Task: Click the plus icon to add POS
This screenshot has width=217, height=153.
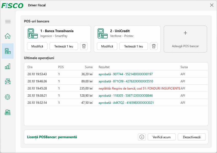Action: [x=185, y=33]
